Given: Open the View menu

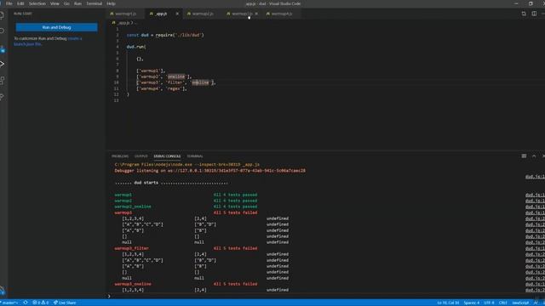Looking at the screenshot, I should pyautogui.click(x=54, y=3).
